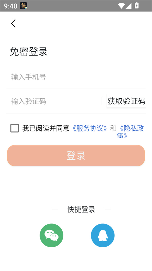Screen dimensions: 152x271
Task: Toggle the terms acceptance box off
Action: 14,128
